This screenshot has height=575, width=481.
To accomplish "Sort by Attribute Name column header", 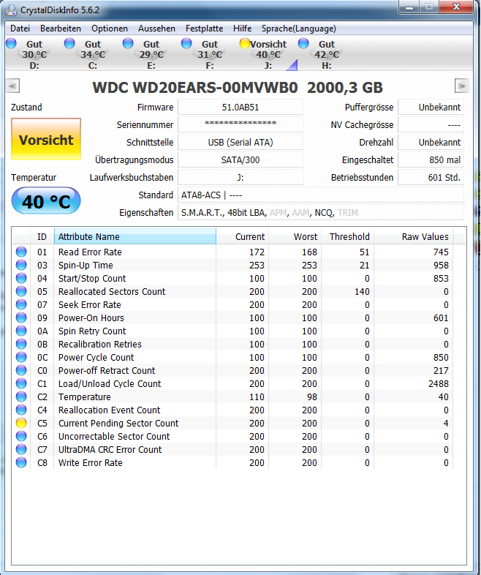I will pyautogui.click(x=135, y=236).
